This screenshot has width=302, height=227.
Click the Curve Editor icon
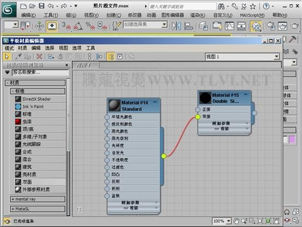tap(230, 26)
